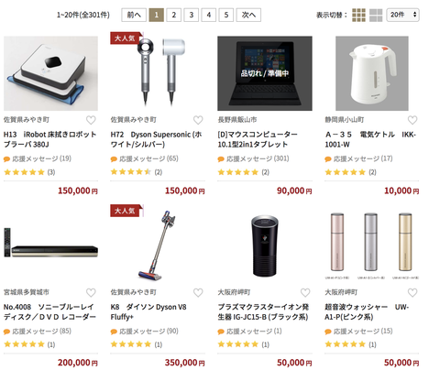Add the IKK-1001-W electric kettle to favorites

pyautogui.click(x=412, y=120)
